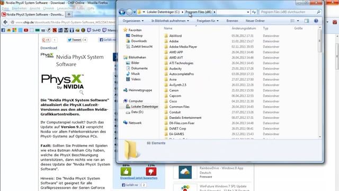Click the Facebook bookmark icon in Firefox
This screenshot has width=339, height=191.
tap(3, 30)
